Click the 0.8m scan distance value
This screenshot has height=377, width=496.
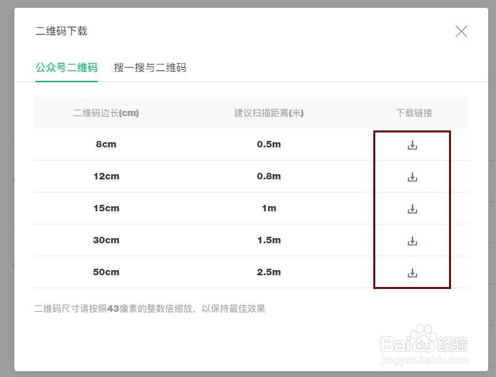[x=269, y=176]
